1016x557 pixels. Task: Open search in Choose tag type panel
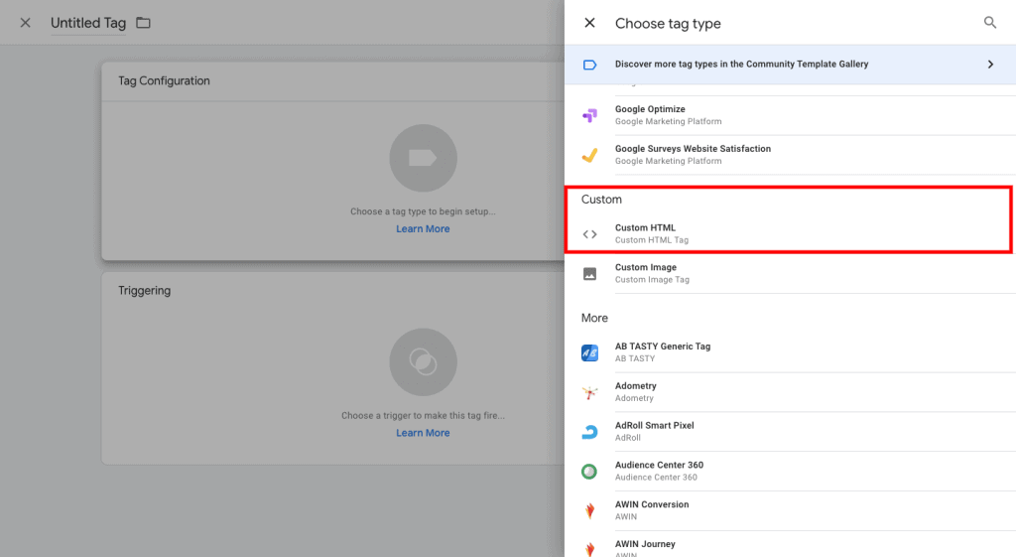coord(990,23)
